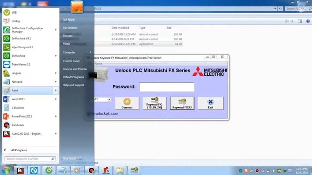The width and height of the screenshot is (312, 175).
Task: Click the user account picture
Action: tap(77, 7)
